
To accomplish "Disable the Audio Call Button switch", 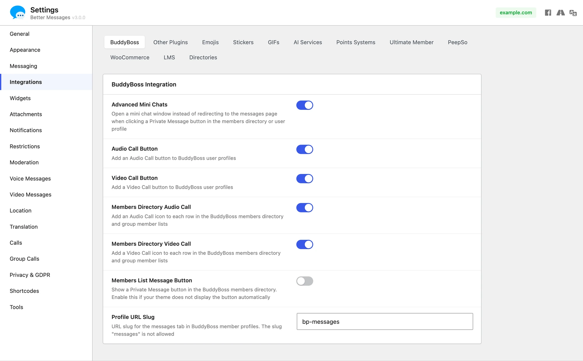I will (305, 149).
